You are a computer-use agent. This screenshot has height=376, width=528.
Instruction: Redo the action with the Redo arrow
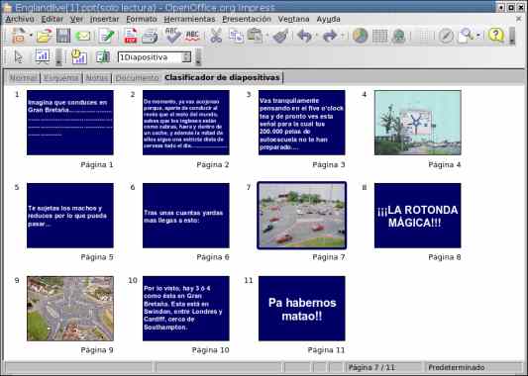click(330, 36)
